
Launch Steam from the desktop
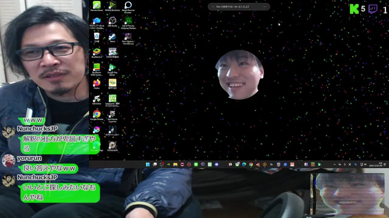tap(112, 38)
